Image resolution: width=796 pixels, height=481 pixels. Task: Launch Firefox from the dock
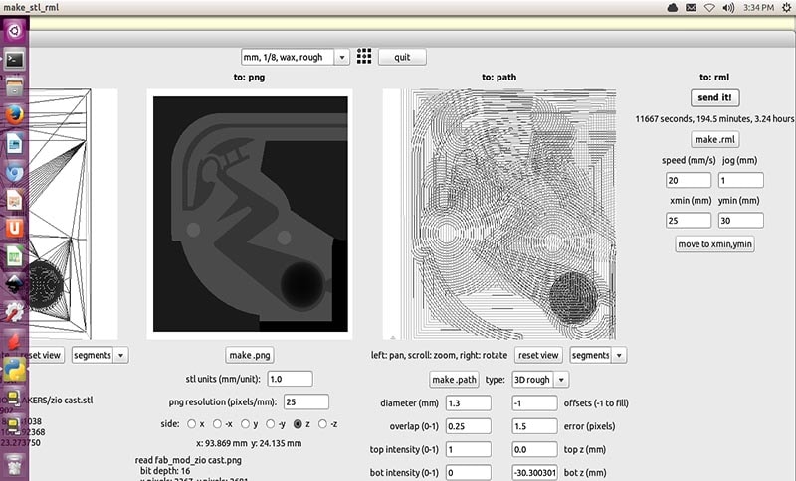[14, 115]
